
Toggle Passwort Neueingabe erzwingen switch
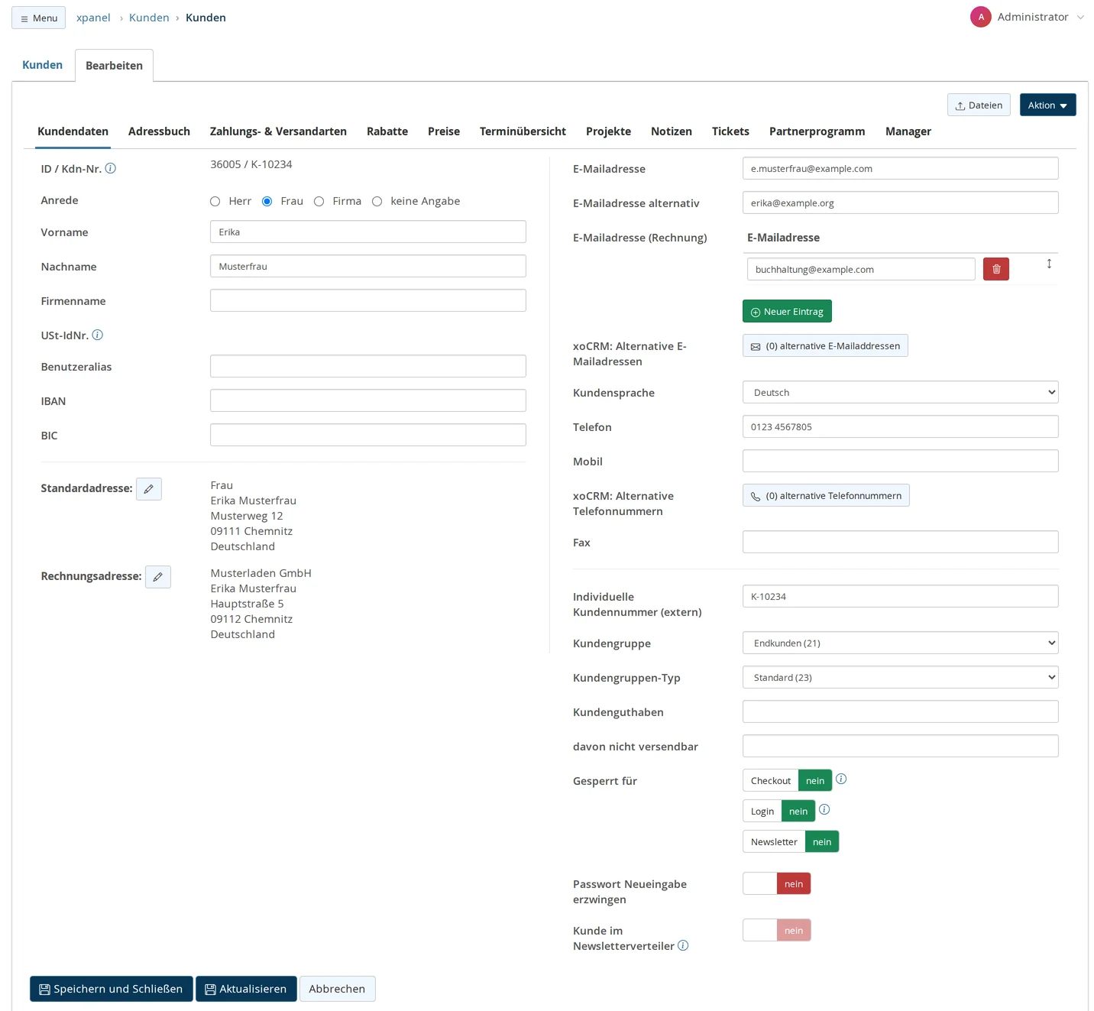[776, 883]
